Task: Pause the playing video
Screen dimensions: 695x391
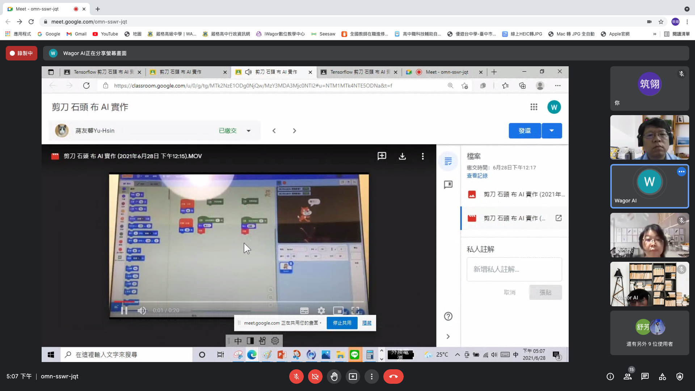Action: coord(124,311)
